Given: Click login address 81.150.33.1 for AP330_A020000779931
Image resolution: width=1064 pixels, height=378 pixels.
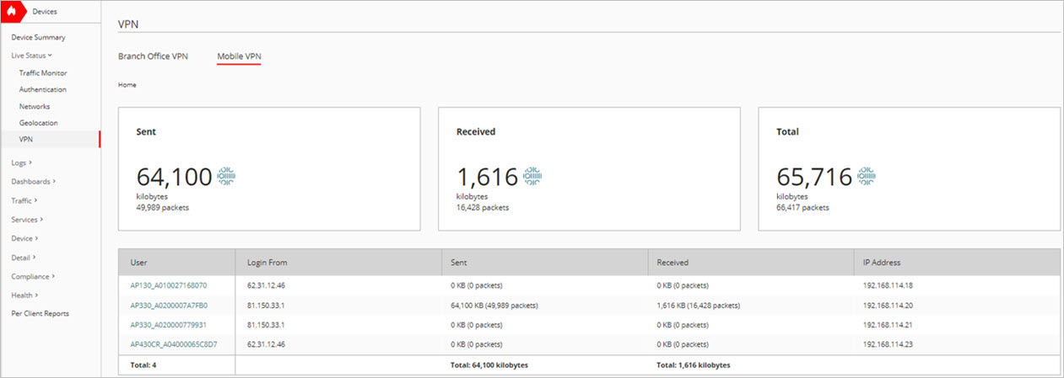Looking at the screenshot, I should pos(267,324).
